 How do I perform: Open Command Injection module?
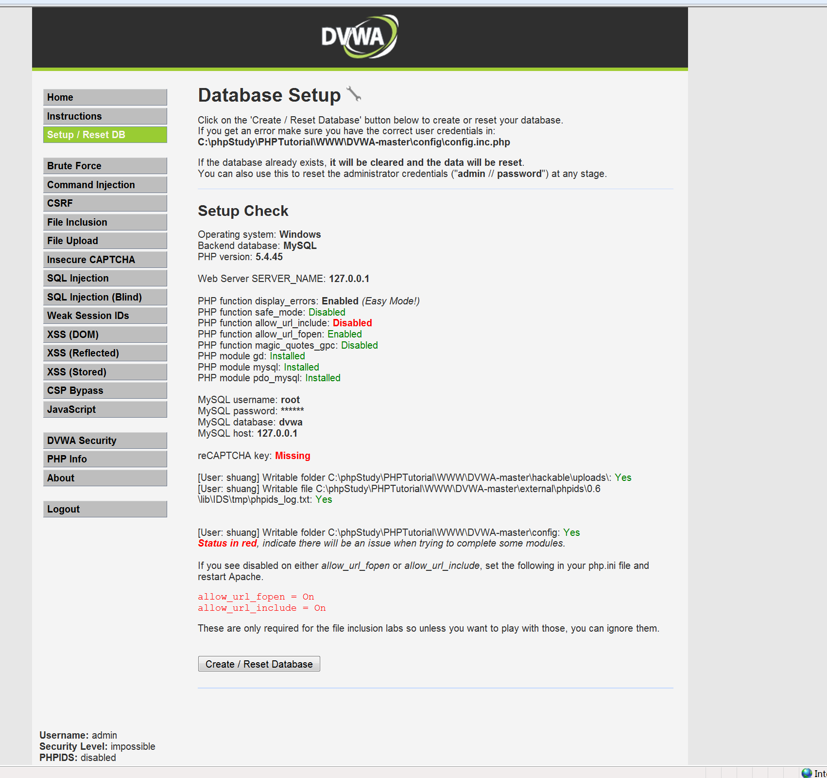105,185
